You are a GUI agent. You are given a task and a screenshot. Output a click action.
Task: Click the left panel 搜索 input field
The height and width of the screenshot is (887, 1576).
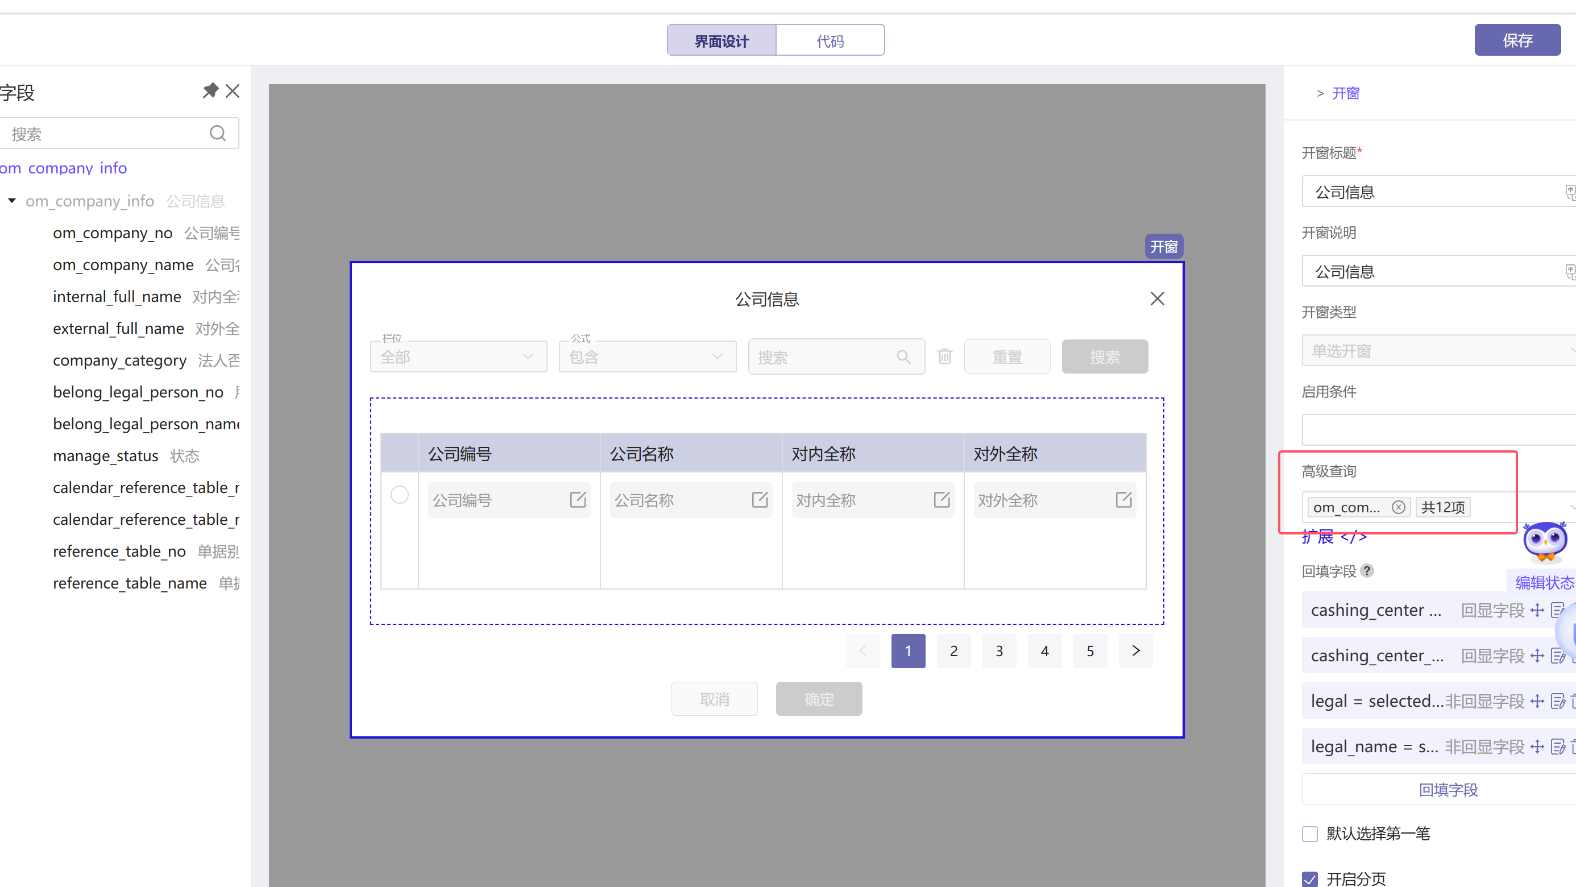[119, 134]
